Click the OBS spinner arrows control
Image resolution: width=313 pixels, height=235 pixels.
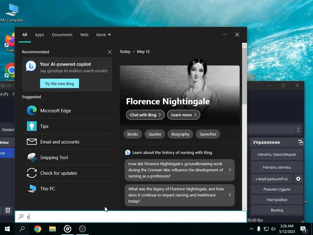pyautogui.click(x=298, y=129)
